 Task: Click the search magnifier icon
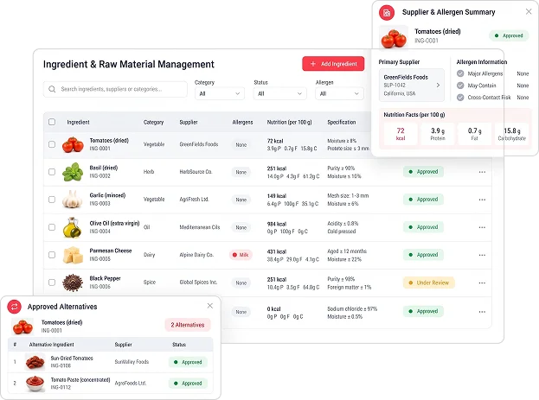tap(52, 89)
